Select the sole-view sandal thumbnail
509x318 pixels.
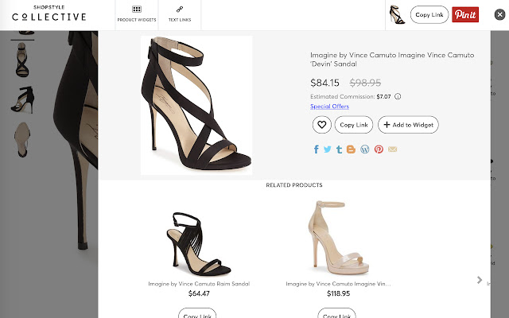coord(22,140)
